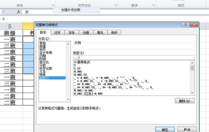Switch to the 对齐 tab

[x=58, y=33]
